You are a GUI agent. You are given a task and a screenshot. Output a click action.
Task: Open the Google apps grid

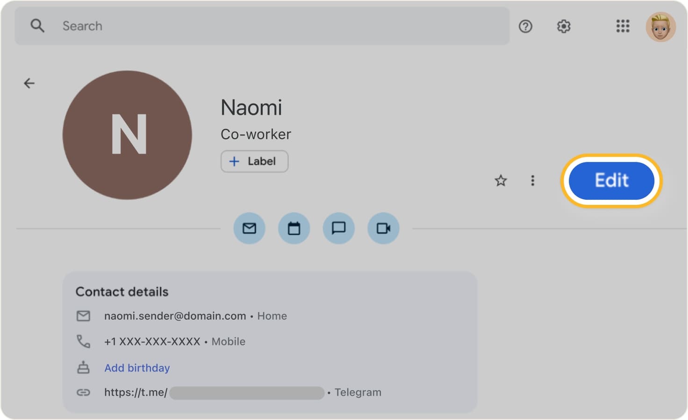[x=622, y=27]
